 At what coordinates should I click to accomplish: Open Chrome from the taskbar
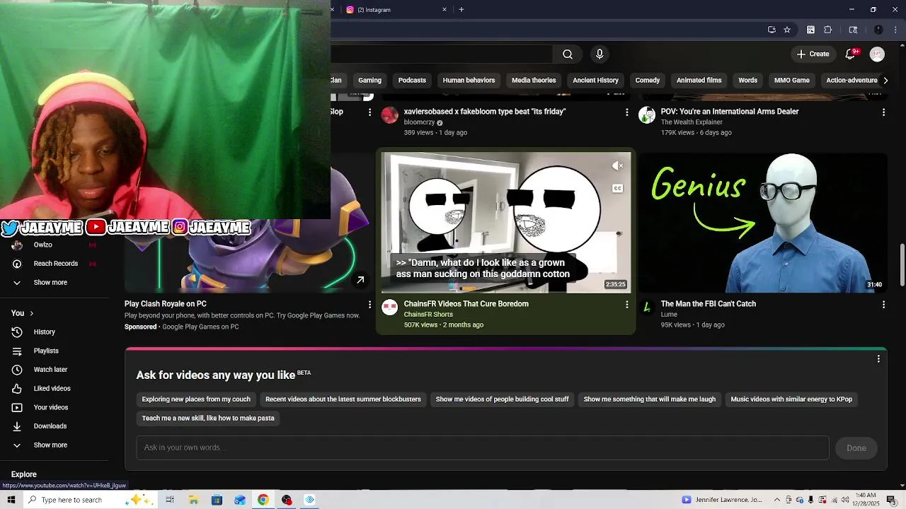(x=263, y=500)
